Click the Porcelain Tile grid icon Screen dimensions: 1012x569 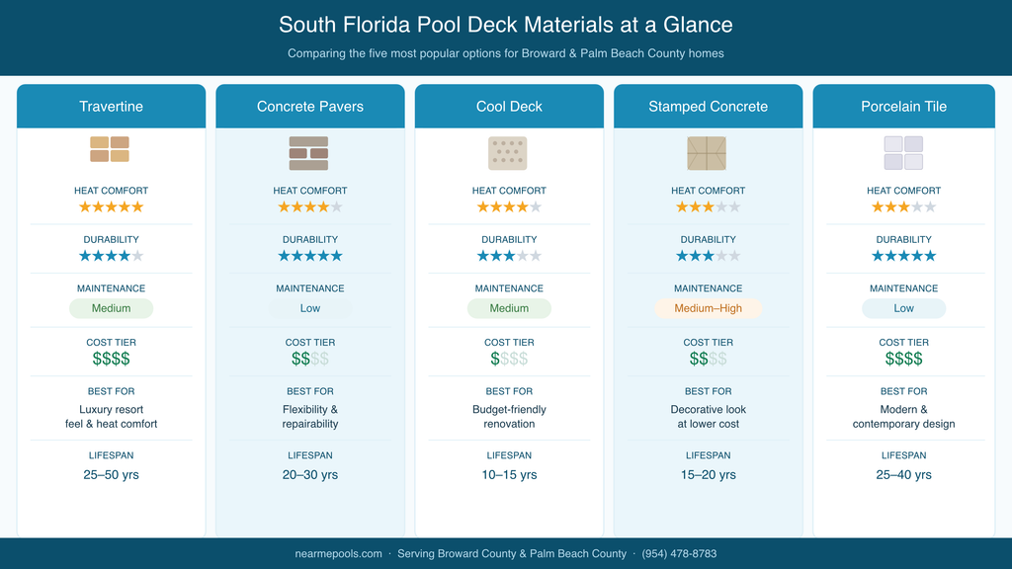pos(903,153)
